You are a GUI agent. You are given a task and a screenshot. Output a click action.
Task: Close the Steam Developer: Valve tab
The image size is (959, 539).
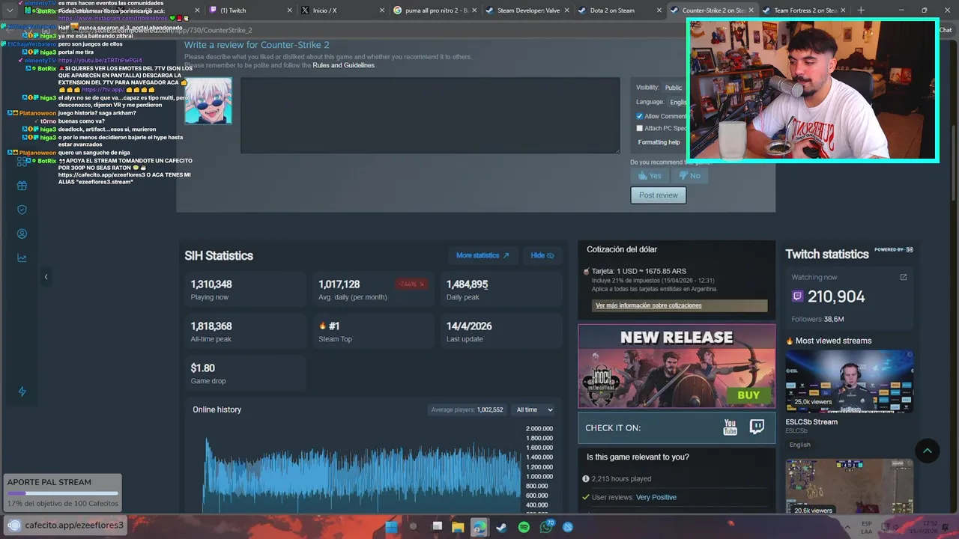coord(566,10)
